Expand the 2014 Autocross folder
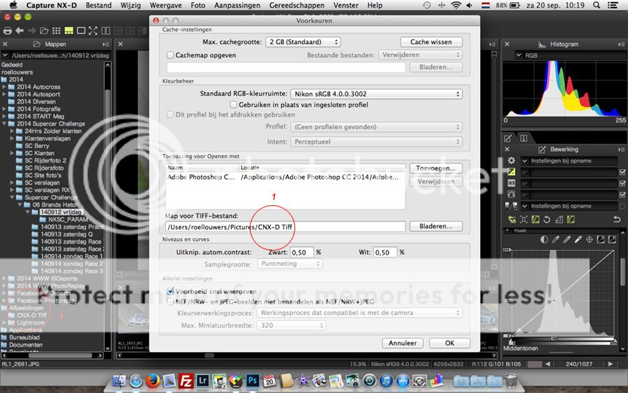 coord(4,87)
